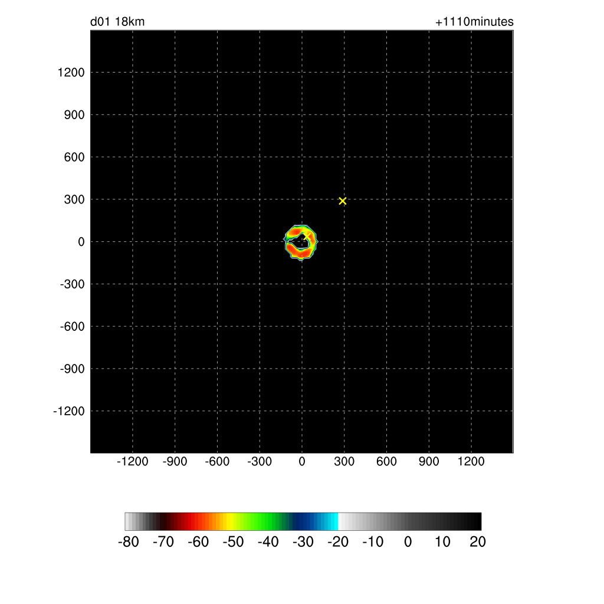Click the x-axis tick label "0"

302,462
